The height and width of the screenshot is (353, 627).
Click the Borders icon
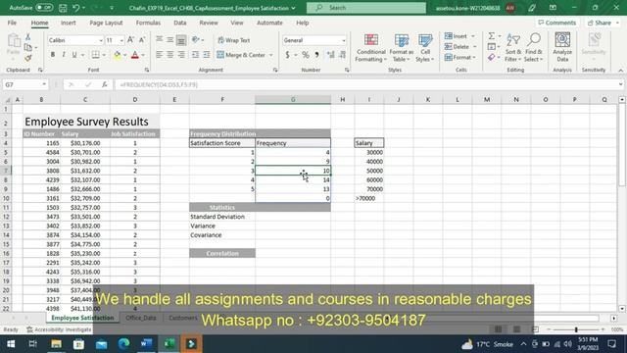point(95,55)
